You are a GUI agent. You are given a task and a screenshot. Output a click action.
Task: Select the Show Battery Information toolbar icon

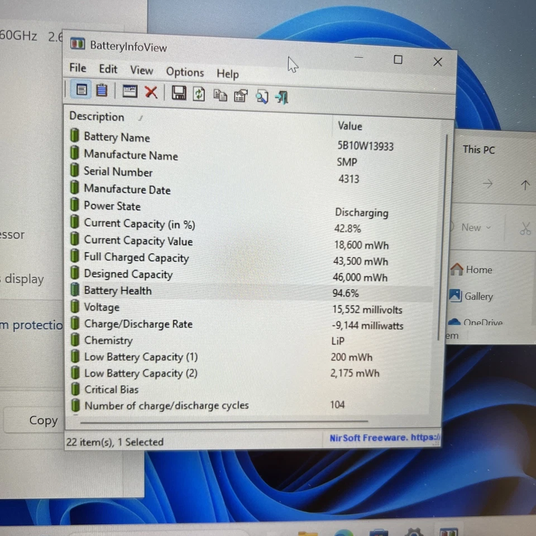tap(81, 89)
